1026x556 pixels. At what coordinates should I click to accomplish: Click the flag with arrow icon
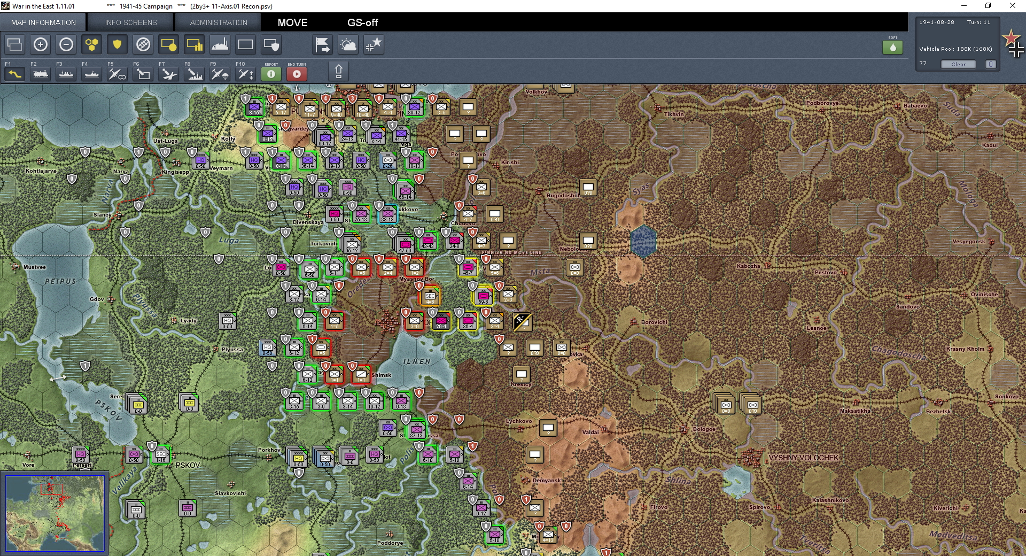pyautogui.click(x=323, y=45)
